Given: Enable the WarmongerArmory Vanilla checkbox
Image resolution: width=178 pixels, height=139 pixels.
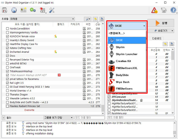Looking at the screenshot, I should pos(7,32).
